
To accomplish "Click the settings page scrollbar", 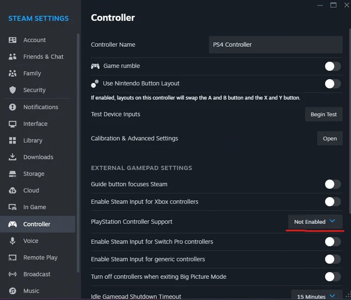I will point(350,121).
